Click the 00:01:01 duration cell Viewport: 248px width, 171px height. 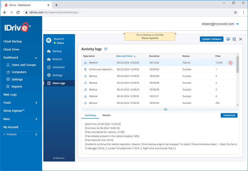[x=154, y=96]
